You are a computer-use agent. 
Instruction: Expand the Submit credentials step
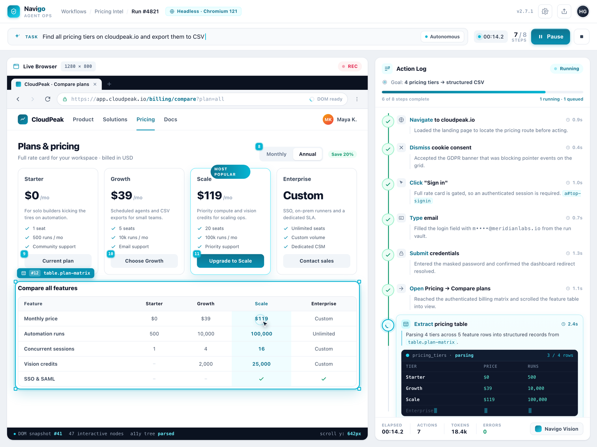pos(490,262)
